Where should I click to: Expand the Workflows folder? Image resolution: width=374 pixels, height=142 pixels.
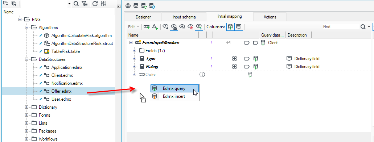pos(27,139)
